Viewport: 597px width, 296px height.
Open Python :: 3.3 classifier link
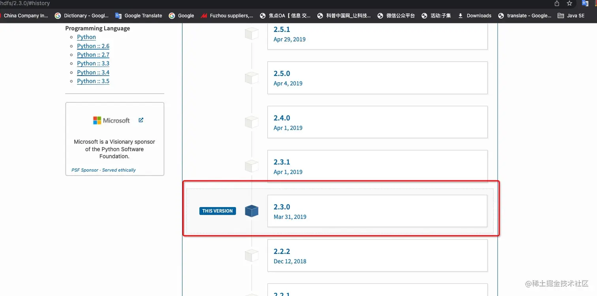click(93, 63)
